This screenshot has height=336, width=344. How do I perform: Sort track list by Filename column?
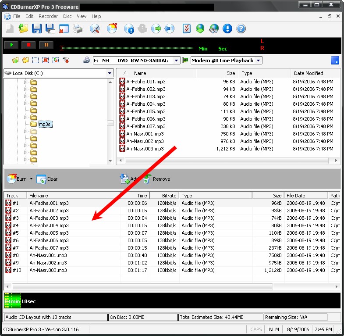coord(74,196)
